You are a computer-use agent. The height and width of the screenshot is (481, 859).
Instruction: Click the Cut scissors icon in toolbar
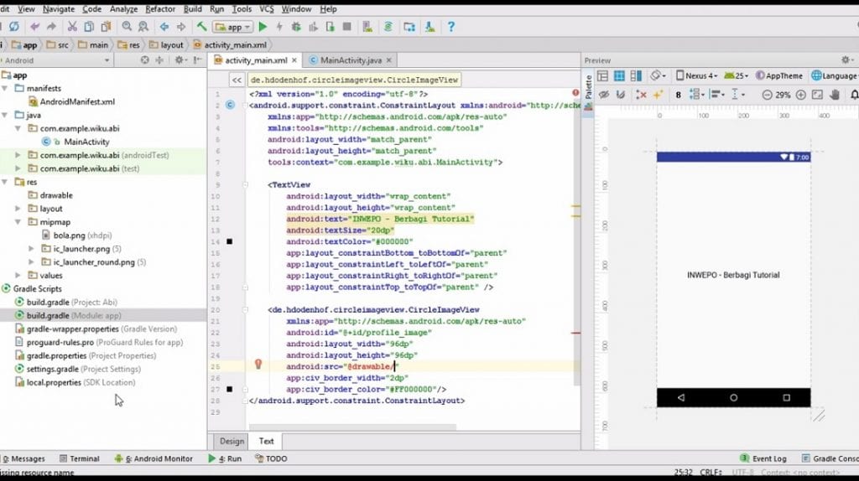point(71,27)
